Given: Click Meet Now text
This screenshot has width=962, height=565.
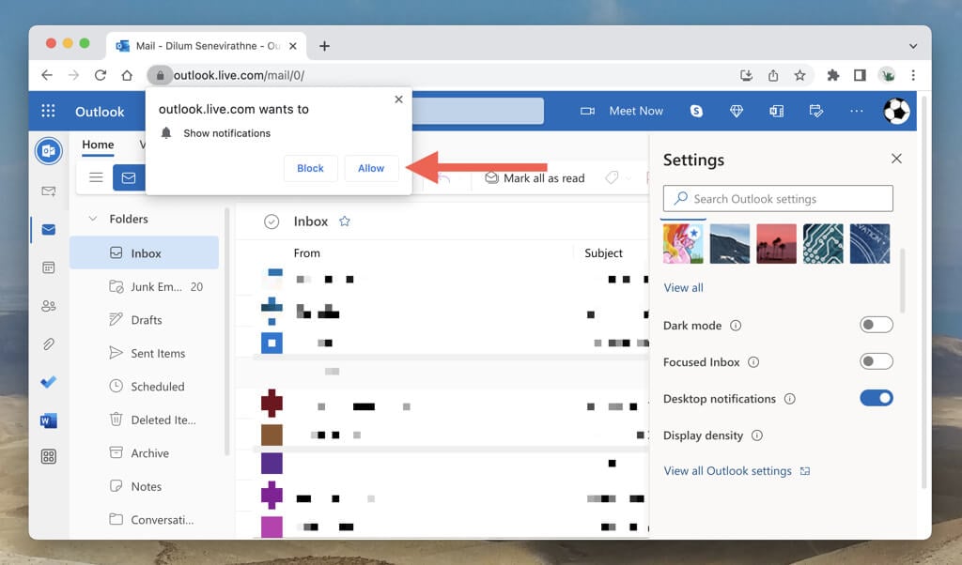Looking at the screenshot, I should click(x=636, y=111).
